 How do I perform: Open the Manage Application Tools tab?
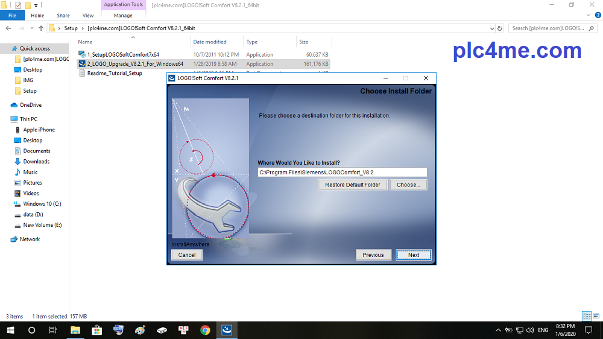(x=123, y=15)
